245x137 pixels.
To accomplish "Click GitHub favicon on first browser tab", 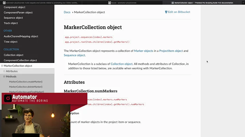I will tap(4, 3).
